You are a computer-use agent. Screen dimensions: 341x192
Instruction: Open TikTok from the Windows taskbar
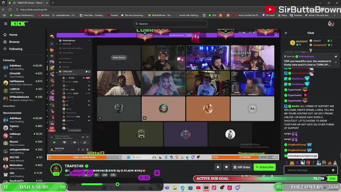pos(214,188)
